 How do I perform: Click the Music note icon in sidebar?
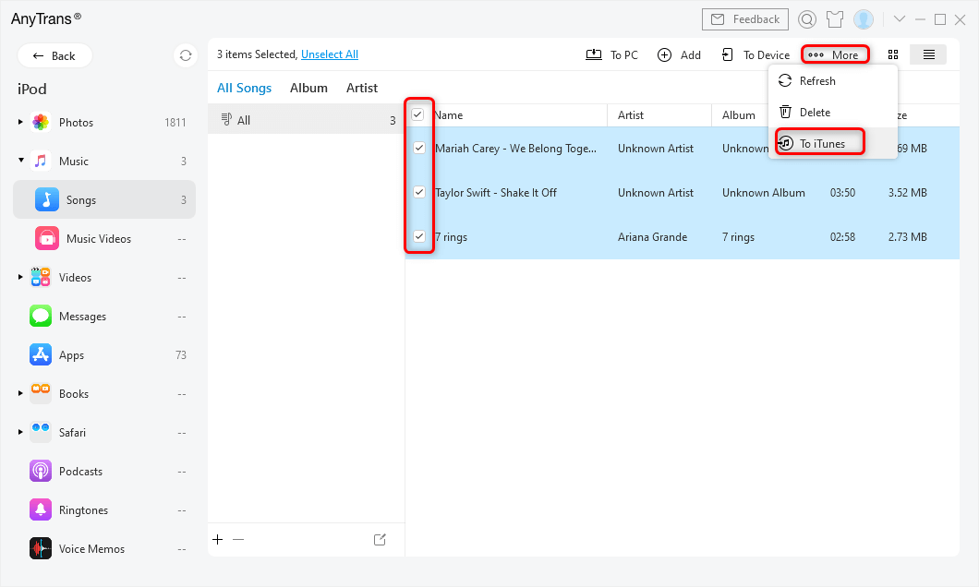point(41,161)
